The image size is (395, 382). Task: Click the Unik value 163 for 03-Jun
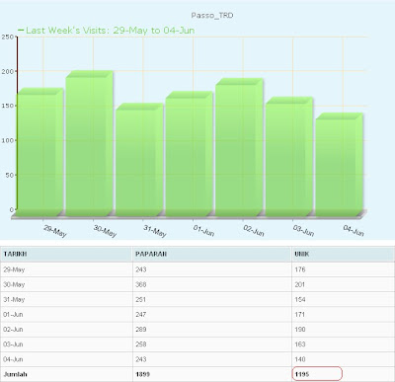tap(300, 344)
